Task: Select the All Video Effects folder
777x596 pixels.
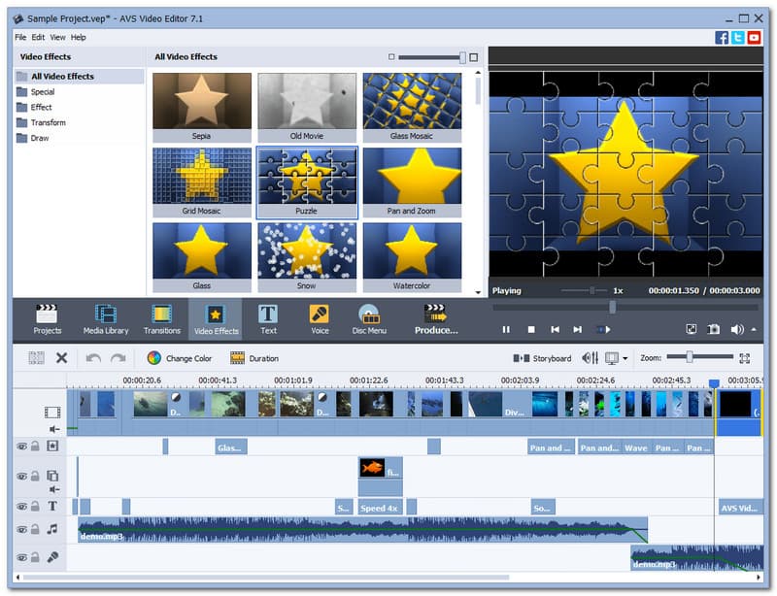Action: tap(80, 77)
